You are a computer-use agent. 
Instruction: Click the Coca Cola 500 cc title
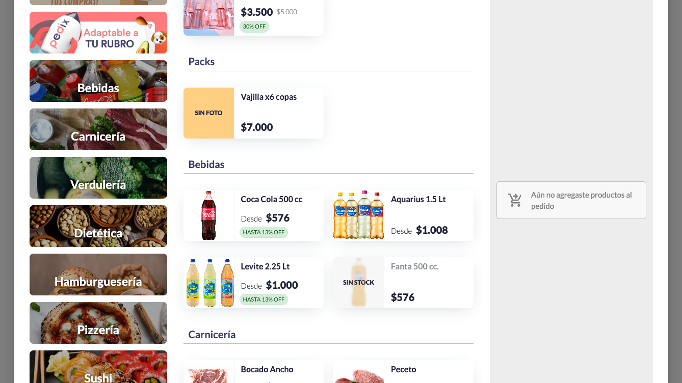pyautogui.click(x=272, y=199)
